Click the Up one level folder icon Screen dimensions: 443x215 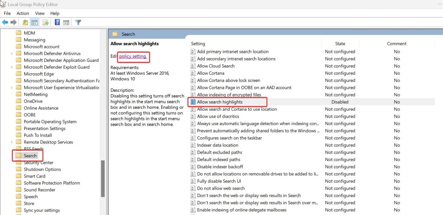[x=25, y=22]
